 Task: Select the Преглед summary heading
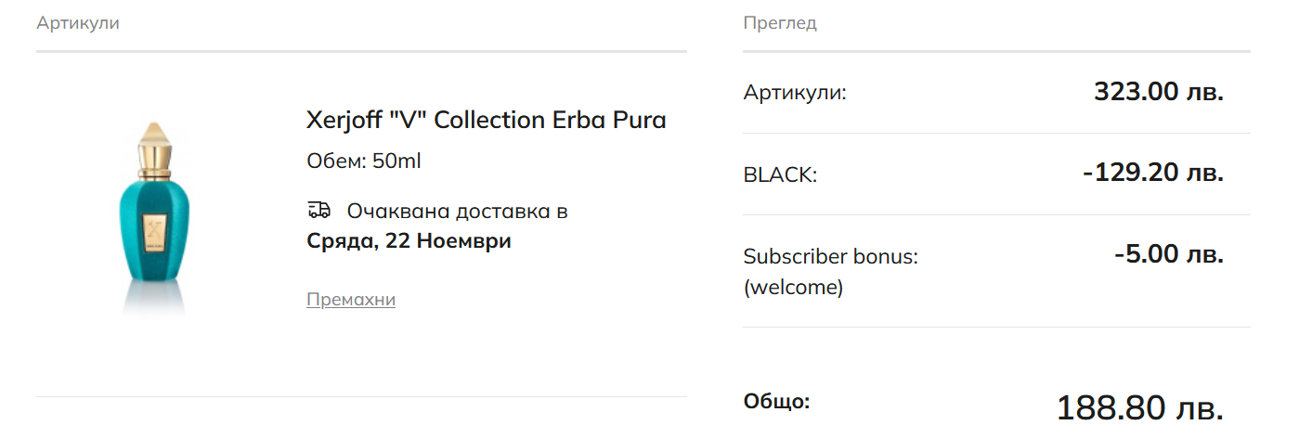point(780,23)
